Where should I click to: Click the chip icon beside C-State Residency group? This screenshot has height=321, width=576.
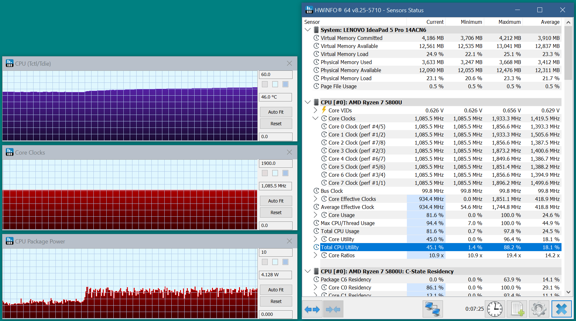316,271
